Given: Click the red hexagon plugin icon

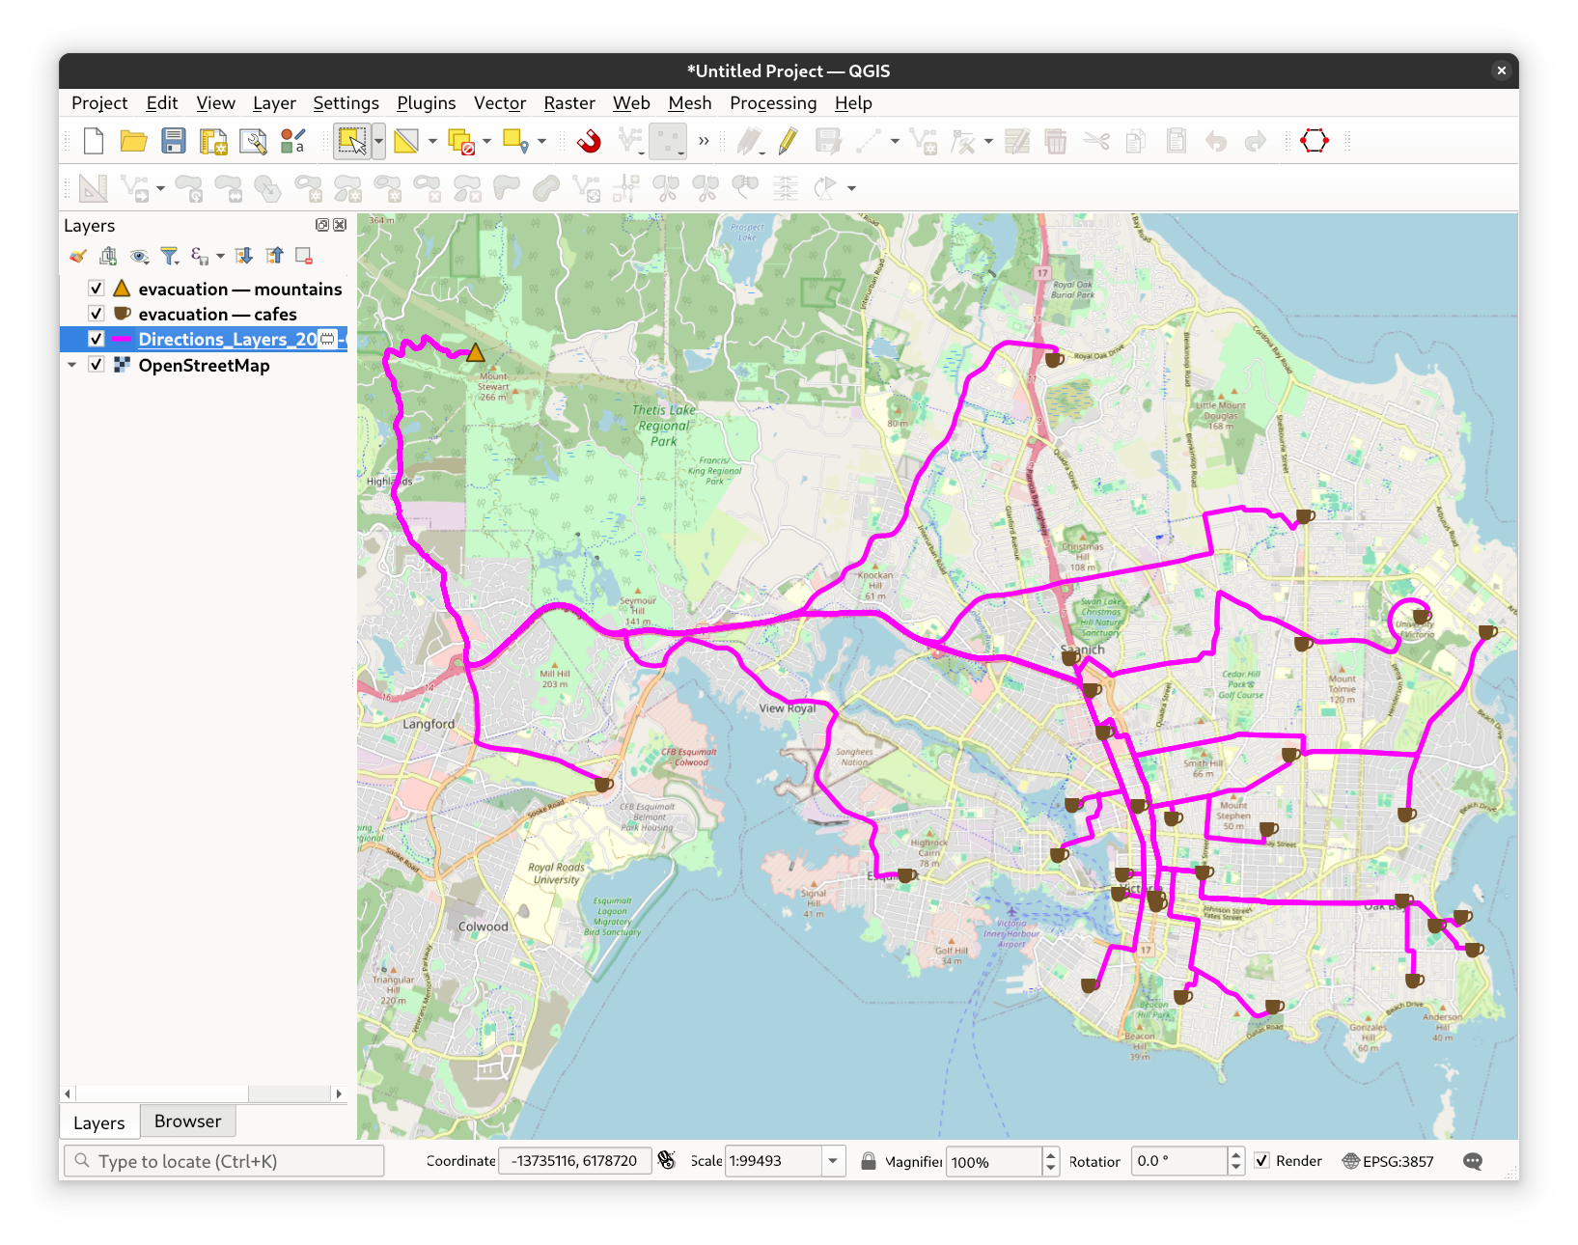Looking at the screenshot, I should point(1314,142).
